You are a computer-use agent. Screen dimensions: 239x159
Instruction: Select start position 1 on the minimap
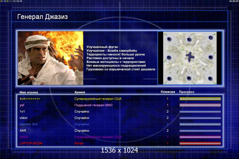point(169,39)
